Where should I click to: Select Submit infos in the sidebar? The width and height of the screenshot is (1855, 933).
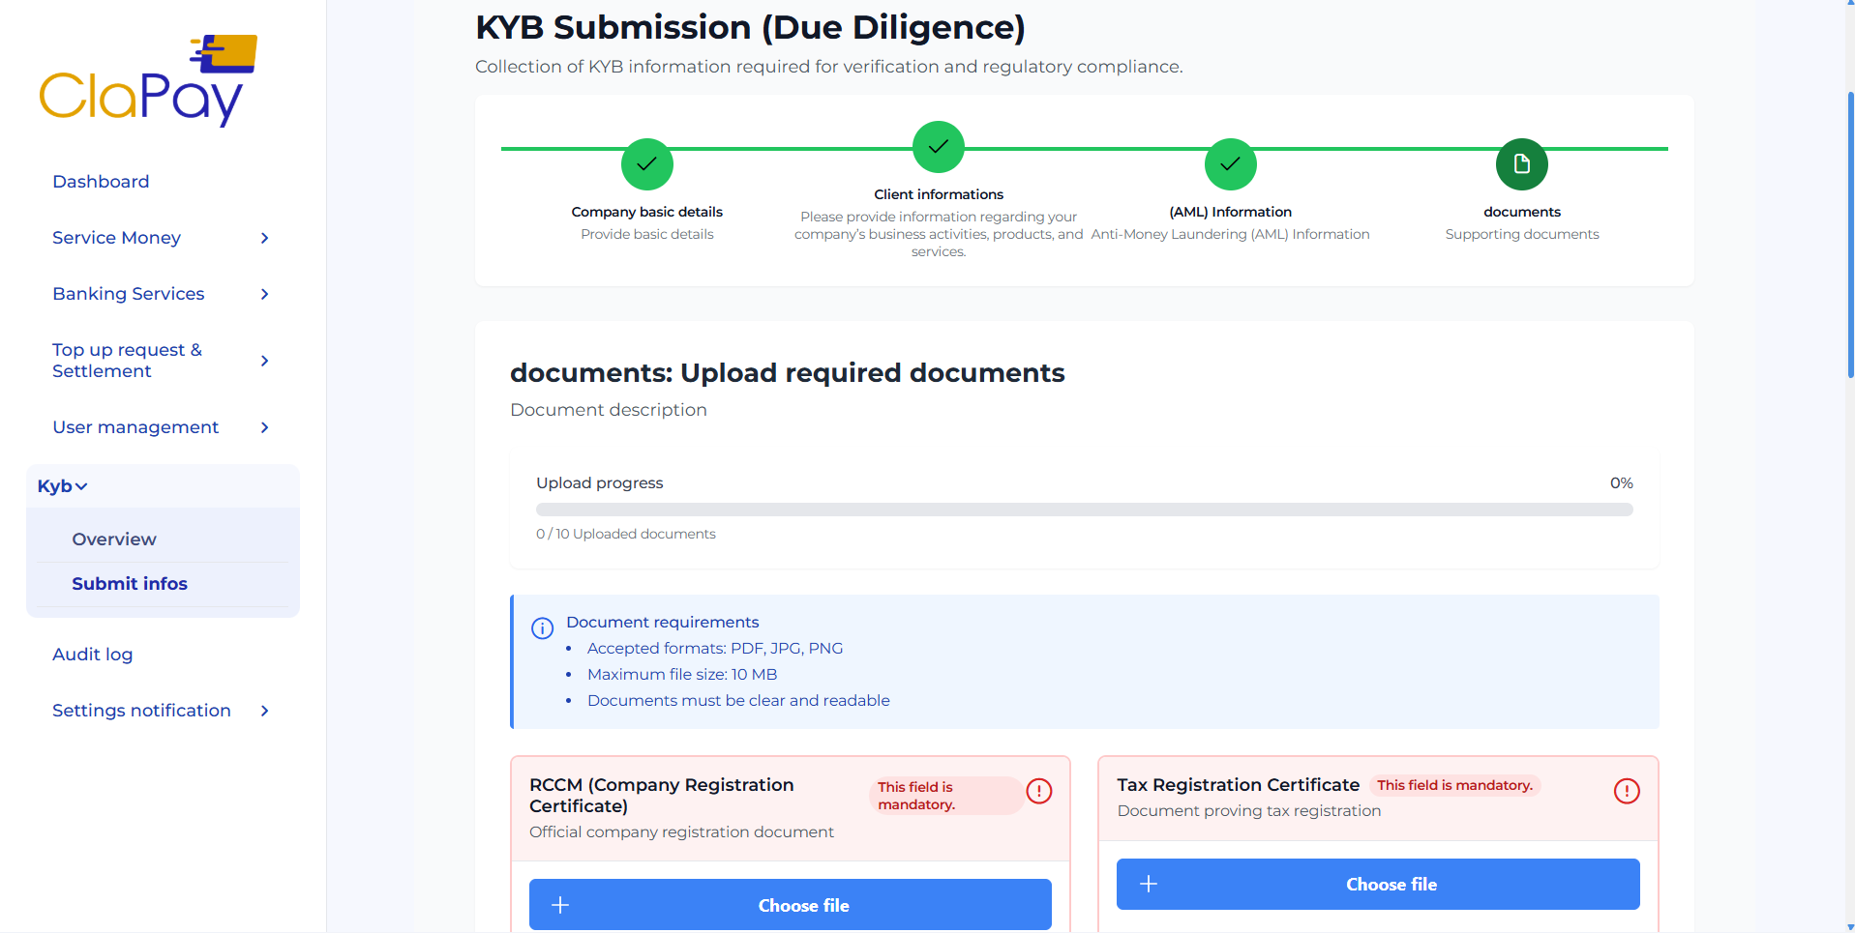coord(129,583)
